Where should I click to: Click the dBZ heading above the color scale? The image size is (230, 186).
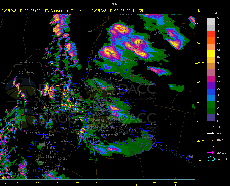point(217,13)
